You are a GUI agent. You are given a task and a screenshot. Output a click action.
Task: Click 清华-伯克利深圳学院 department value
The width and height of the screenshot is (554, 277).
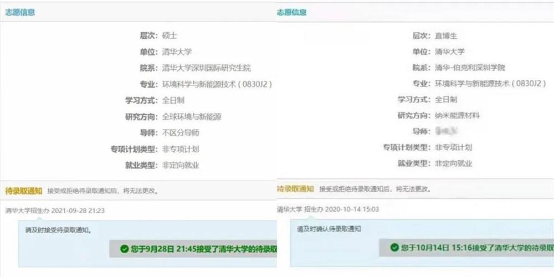(x=470, y=68)
